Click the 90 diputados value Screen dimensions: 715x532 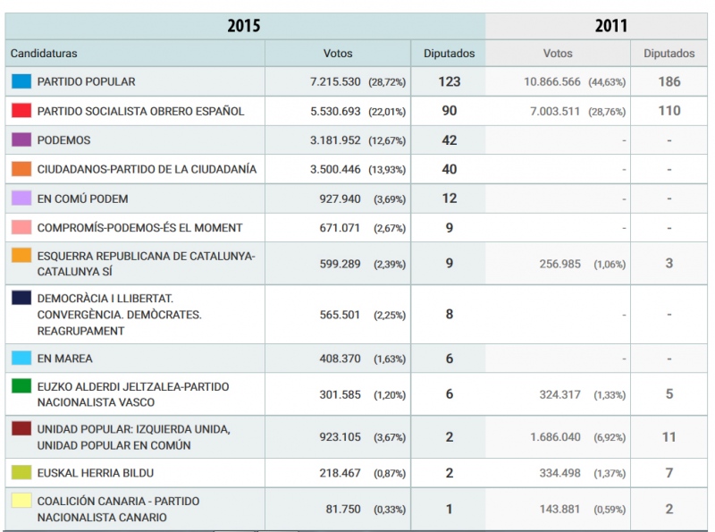450,111
